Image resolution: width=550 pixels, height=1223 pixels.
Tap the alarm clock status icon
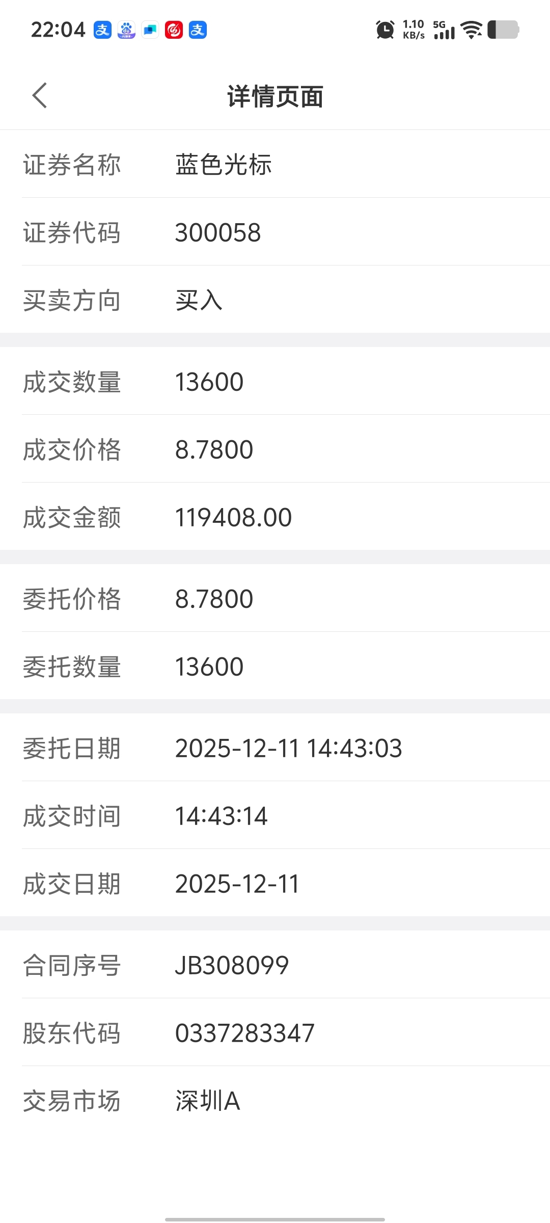tap(385, 30)
